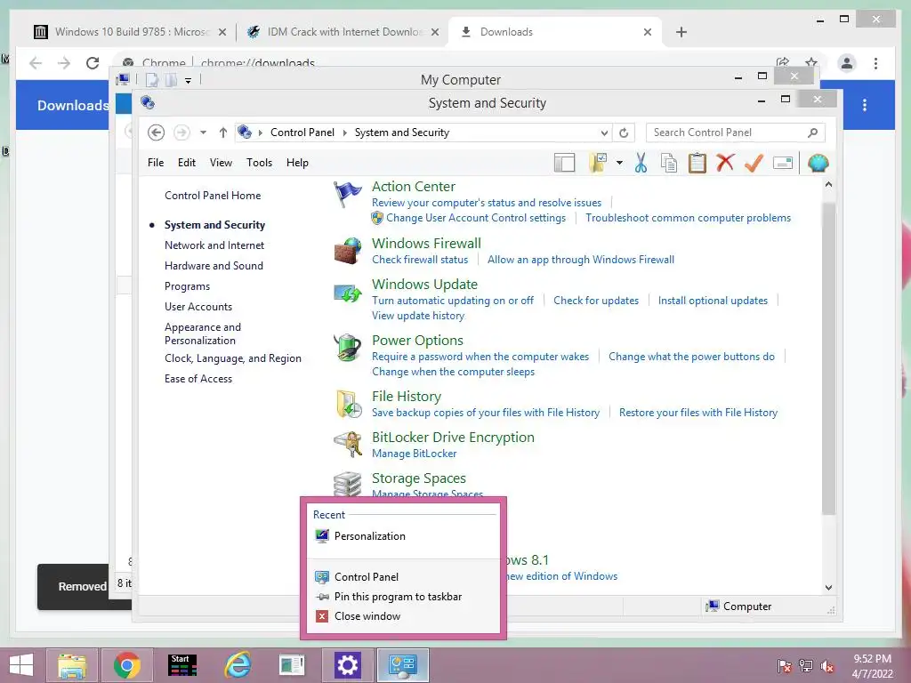This screenshot has height=683, width=911.
Task: Click Check for updates link
Action: pyautogui.click(x=596, y=301)
